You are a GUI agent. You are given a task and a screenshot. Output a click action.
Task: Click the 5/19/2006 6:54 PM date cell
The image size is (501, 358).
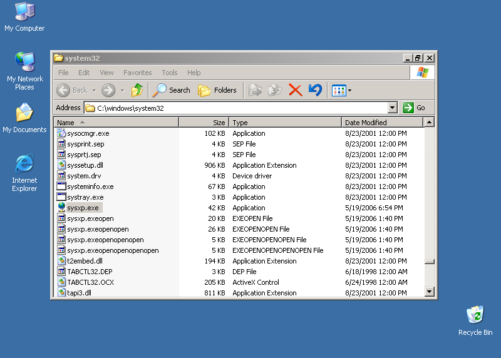pos(374,208)
